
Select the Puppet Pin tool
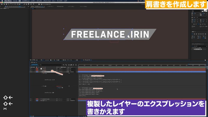click(34, 4)
